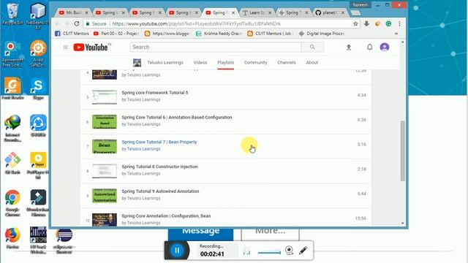Click the Autowired Annotation video thumbnail
Image resolution: width=468 pixels, height=263 pixels.
(104, 196)
